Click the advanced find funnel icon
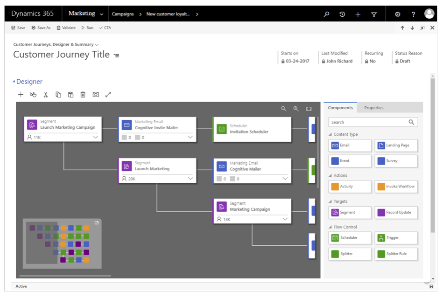Viewport: 443px width, 298px height. coord(374,14)
